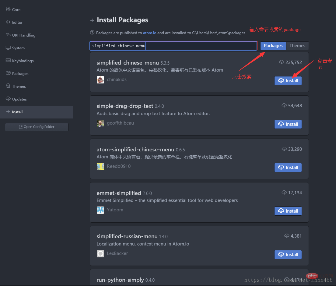Open emmet-simplified package title

click(119, 193)
